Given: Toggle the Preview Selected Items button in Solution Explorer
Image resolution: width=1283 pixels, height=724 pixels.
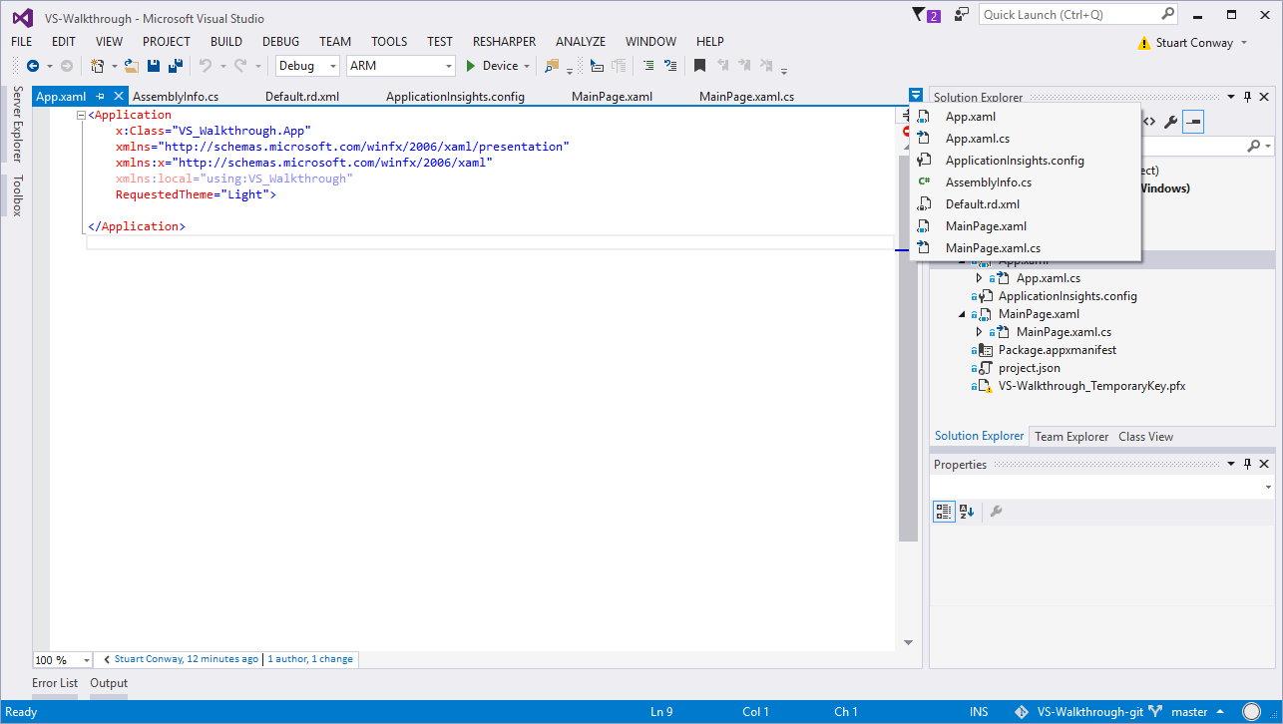Looking at the screenshot, I should pyautogui.click(x=1193, y=122).
